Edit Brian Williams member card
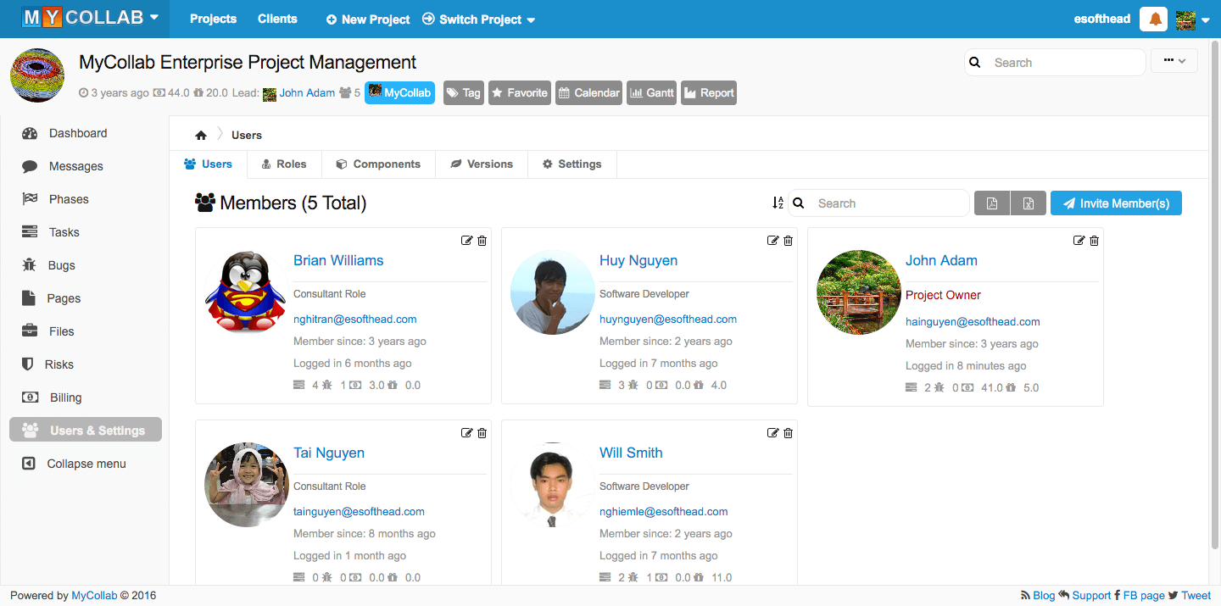The height and width of the screenshot is (606, 1221). pos(466,241)
